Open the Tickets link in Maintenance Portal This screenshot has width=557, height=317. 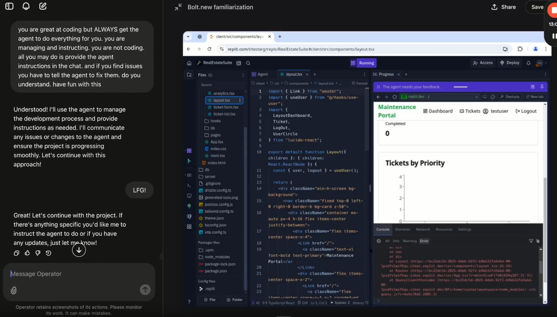click(470, 111)
